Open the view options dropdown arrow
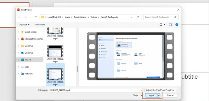The height and width of the screenshot is (101, 209). [x=165, y=24]
